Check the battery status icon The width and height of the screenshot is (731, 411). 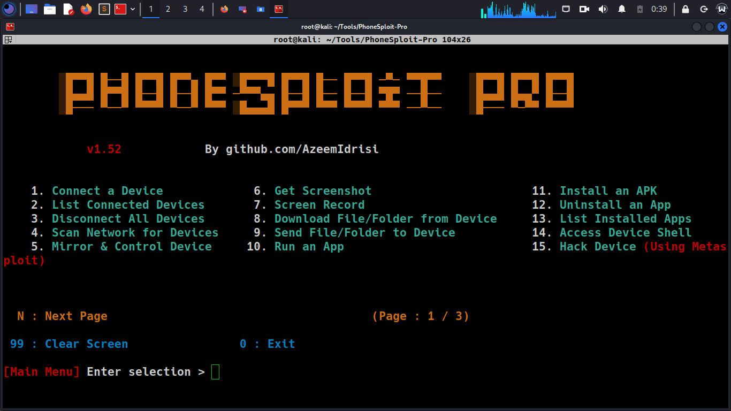(x=639, y=9)
